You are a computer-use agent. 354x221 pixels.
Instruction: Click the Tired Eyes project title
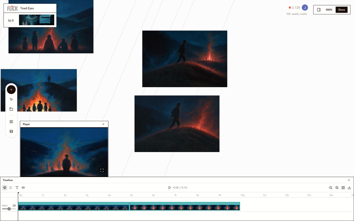point(27,8)
